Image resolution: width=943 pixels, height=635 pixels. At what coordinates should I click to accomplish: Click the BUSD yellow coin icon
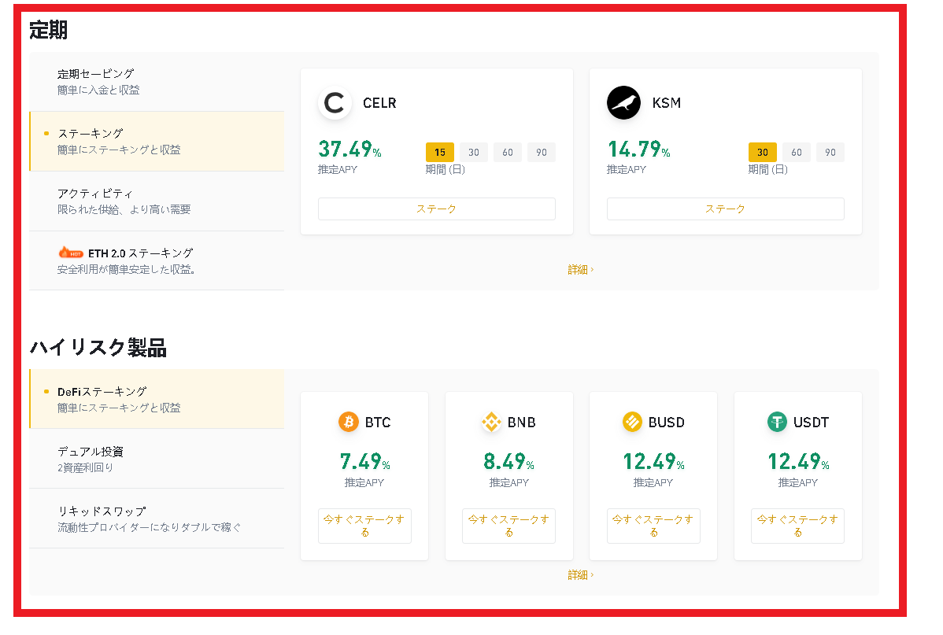[632, 422]
